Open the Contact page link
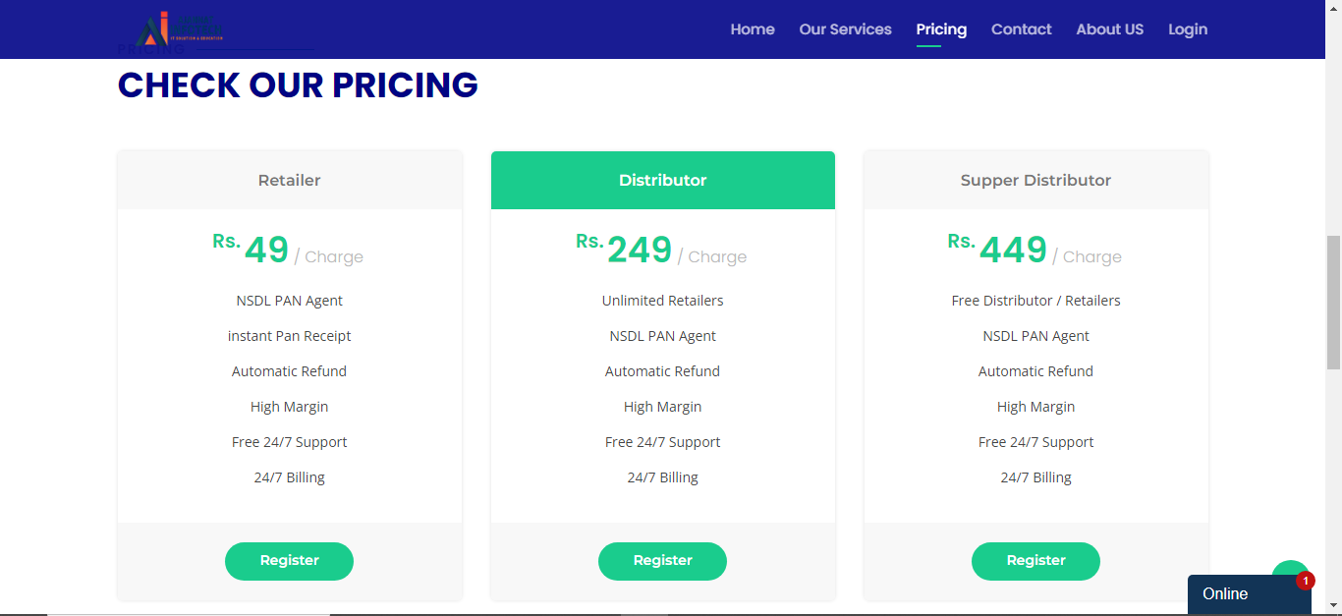The height and width of the screenshot is (616, 1342). pyautogui.click(x=1021, y=29)
